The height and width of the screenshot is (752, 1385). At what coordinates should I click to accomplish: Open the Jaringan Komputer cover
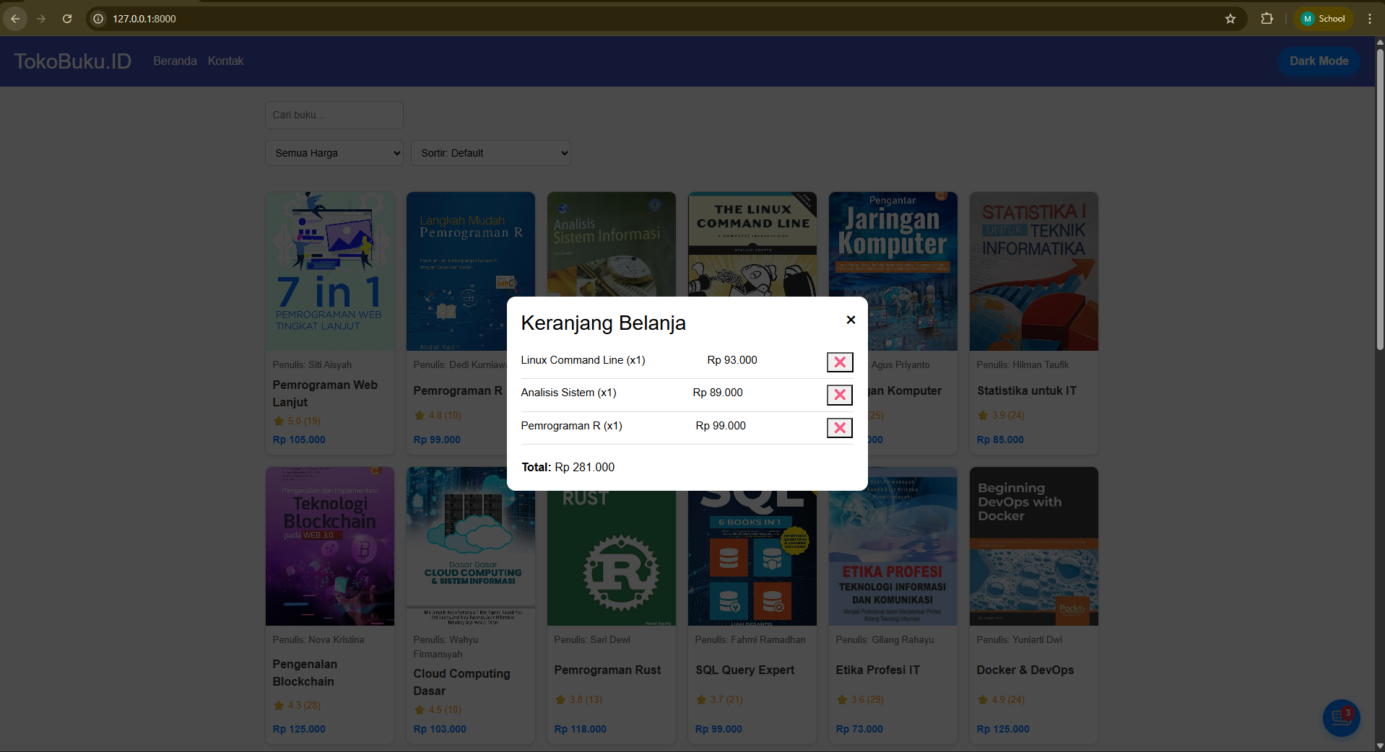(x=893, y=244)
